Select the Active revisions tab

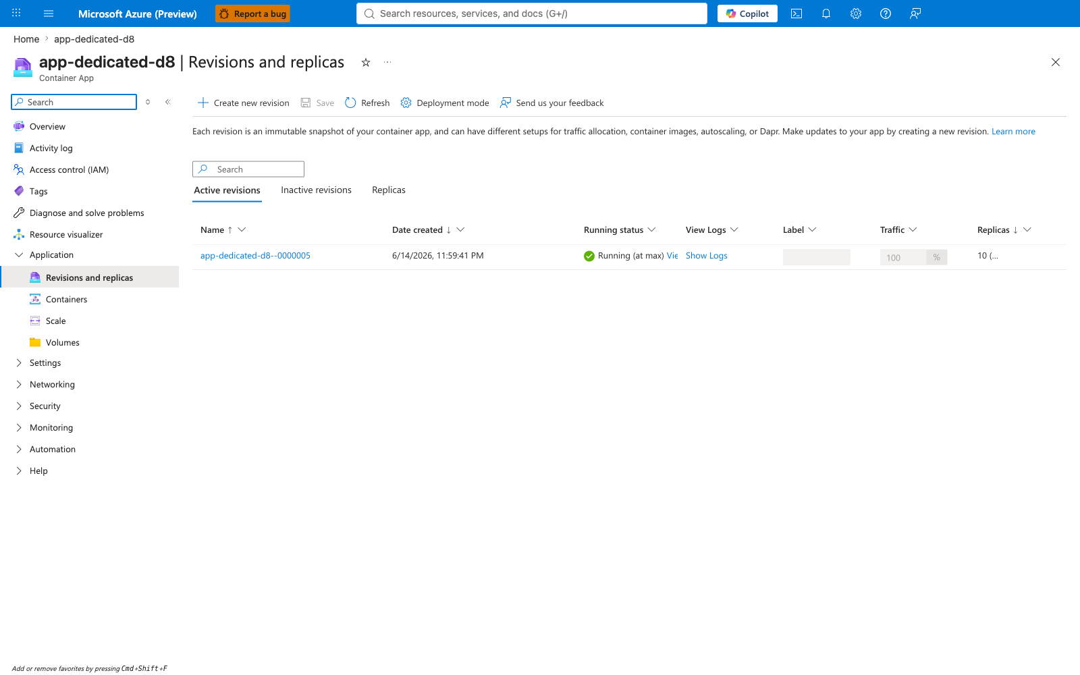pos(227,190)
